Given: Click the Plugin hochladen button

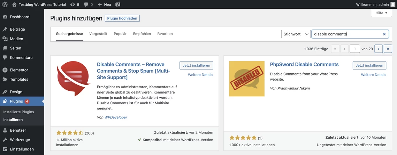Looking at the screenshot, I should tap(122, 18).
